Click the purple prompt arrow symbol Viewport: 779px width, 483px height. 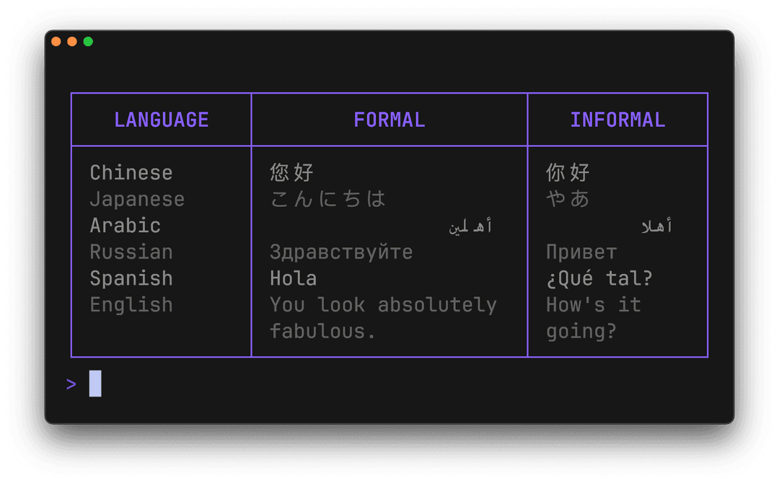[x=71, y=384]
